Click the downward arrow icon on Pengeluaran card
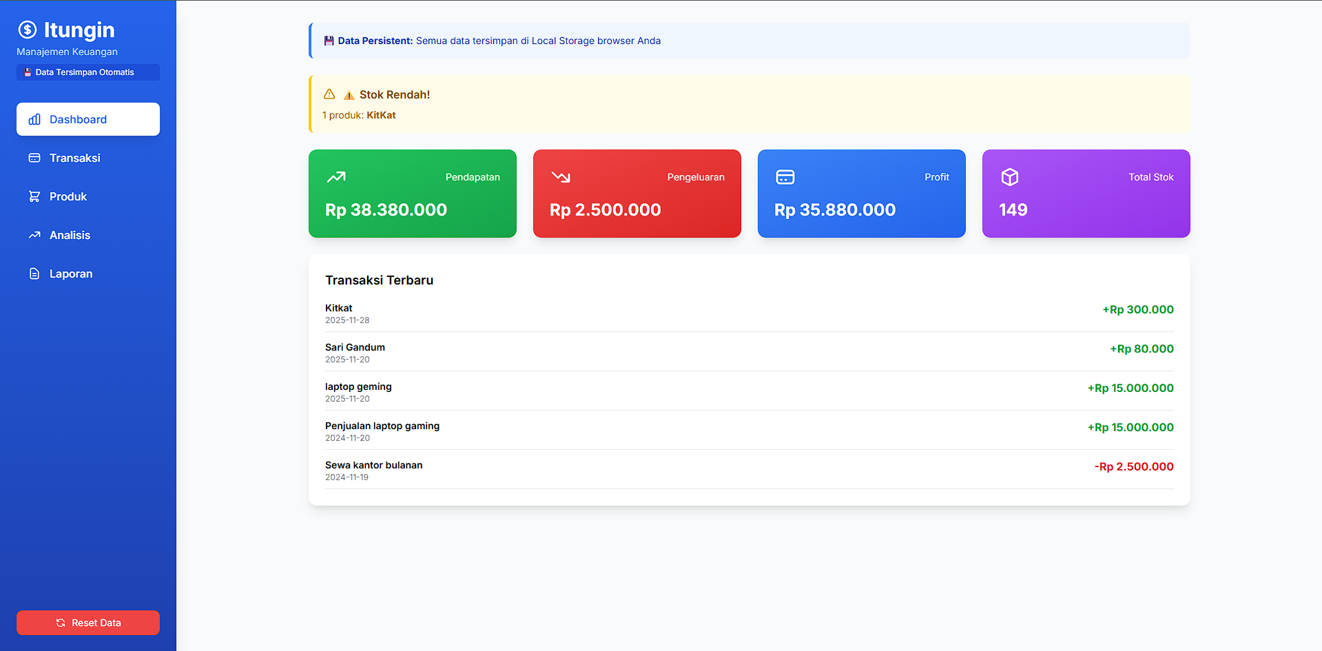1322x651 pixels. click(x=561, y=176)
